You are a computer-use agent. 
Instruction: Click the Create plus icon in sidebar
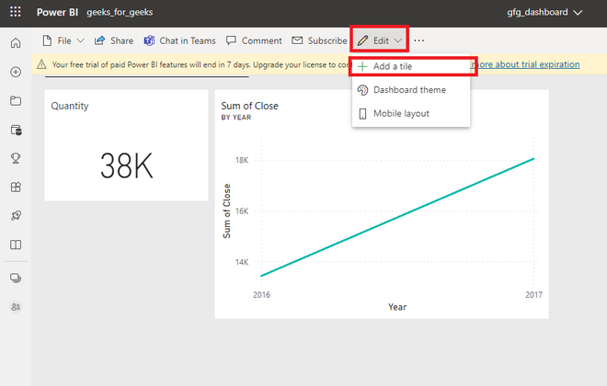tap(16, 73)
